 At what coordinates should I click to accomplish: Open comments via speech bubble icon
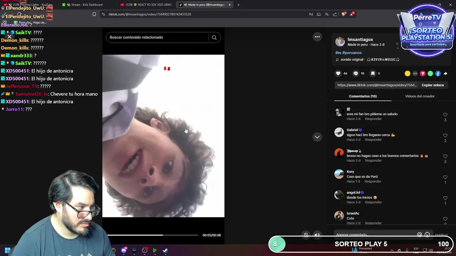pos(356,74)
